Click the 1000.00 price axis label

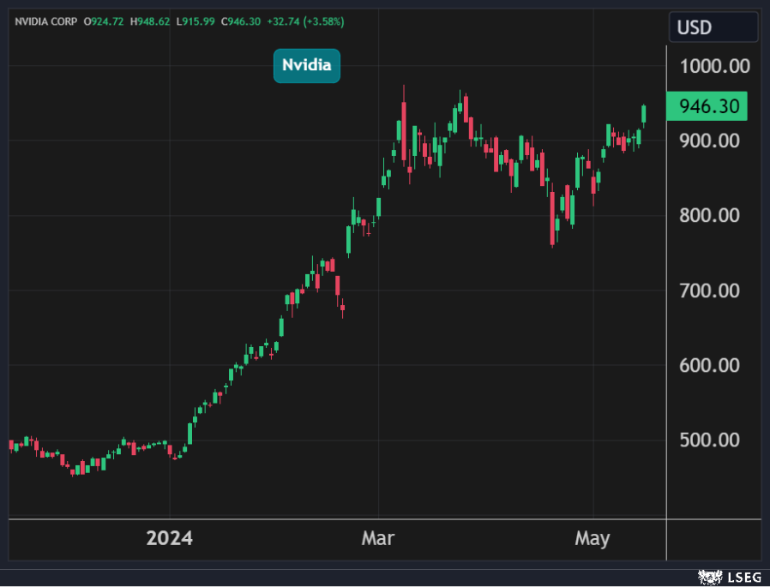(x=713, y=66)
